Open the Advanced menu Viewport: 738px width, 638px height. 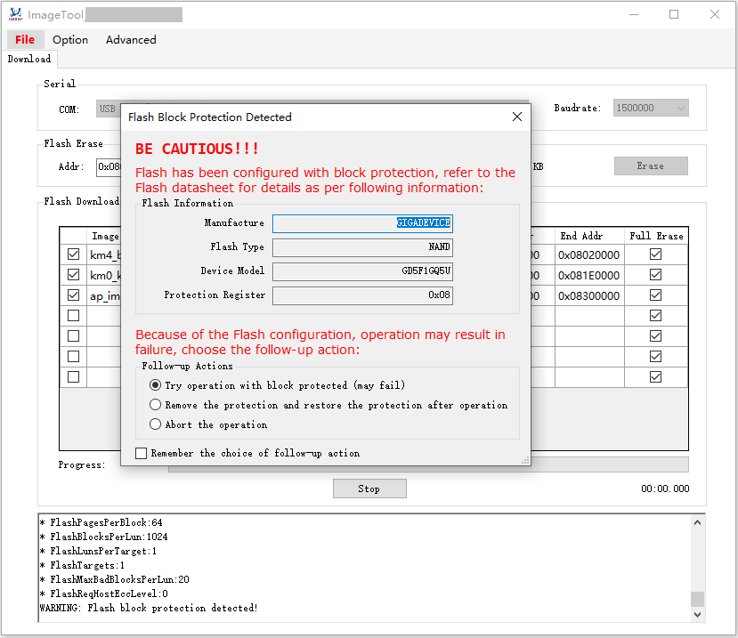tap(131, 39)
